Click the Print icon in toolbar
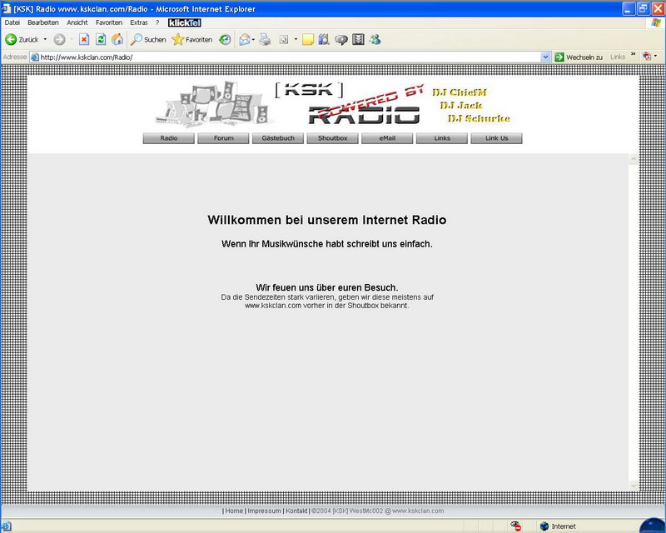 [265, 39]
